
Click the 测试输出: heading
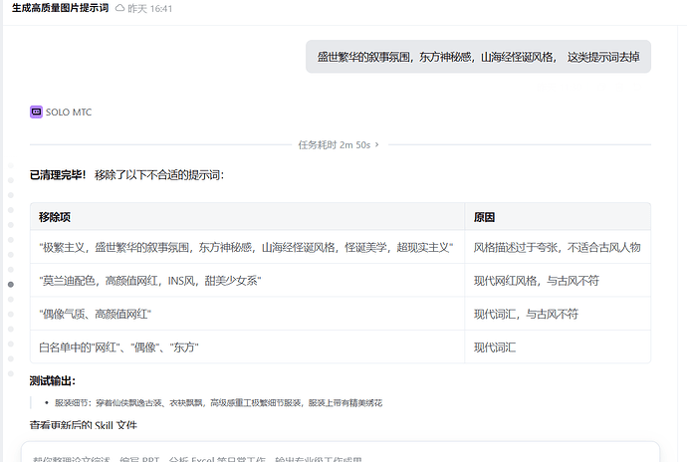click(53, 381)
